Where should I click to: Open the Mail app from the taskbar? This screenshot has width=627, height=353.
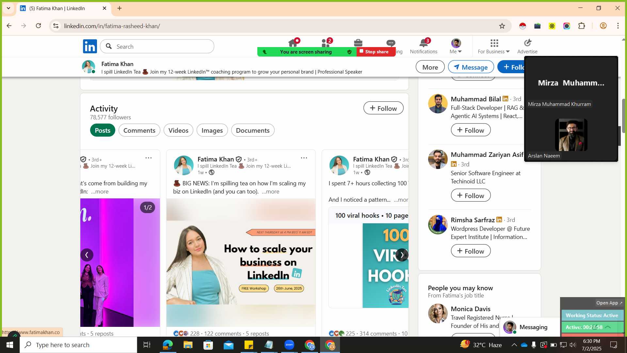229,345
